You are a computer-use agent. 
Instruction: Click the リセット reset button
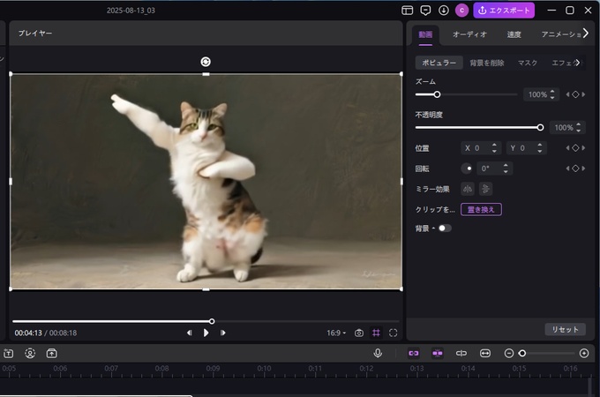(x=565, y=329)
